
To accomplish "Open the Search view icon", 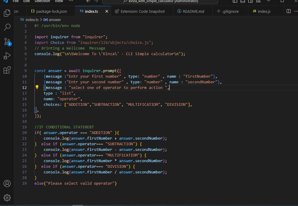I will pyautogui.click(x=7, y=27).
